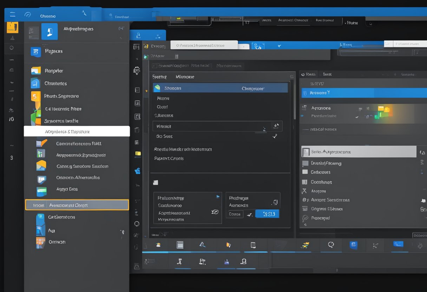427x292 pixels.
Task: Open the blue app icon in the left panel header
Action: 50,31
